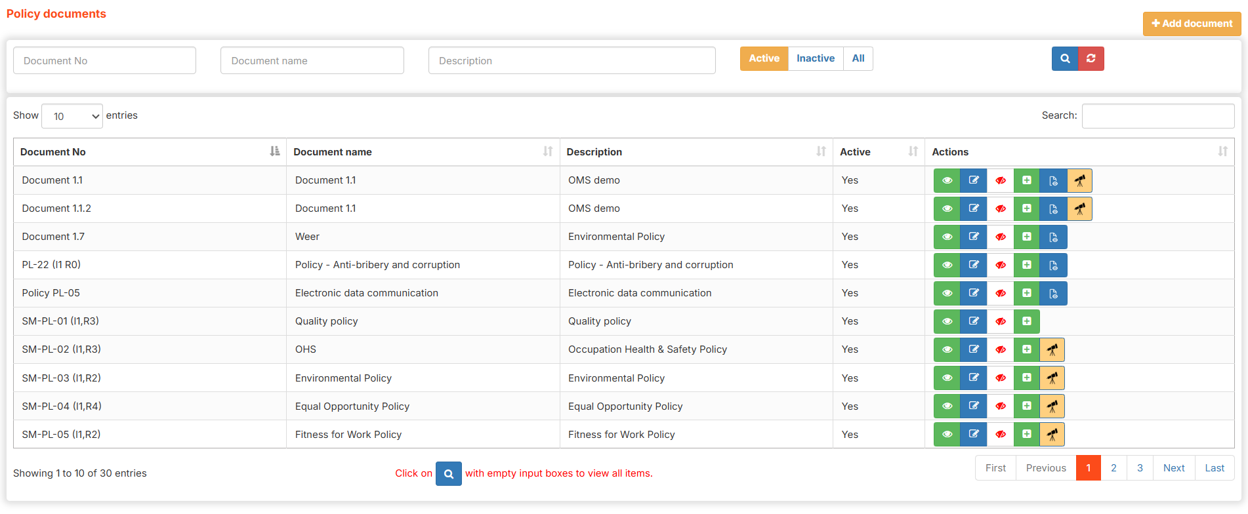Click red eye-slash icon for Document 1.1
Viewport: 1248px width, 514px height.
1000,180
